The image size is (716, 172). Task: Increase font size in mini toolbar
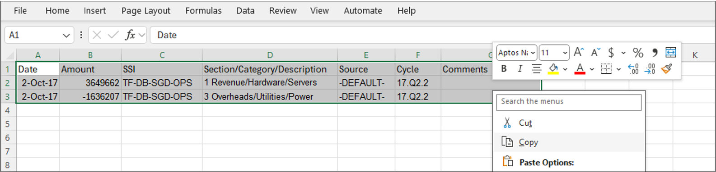(x=579, y=53)
